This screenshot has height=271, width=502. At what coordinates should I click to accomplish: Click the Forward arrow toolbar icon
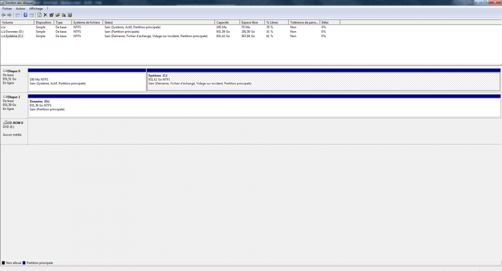click(x=9, y=15)
